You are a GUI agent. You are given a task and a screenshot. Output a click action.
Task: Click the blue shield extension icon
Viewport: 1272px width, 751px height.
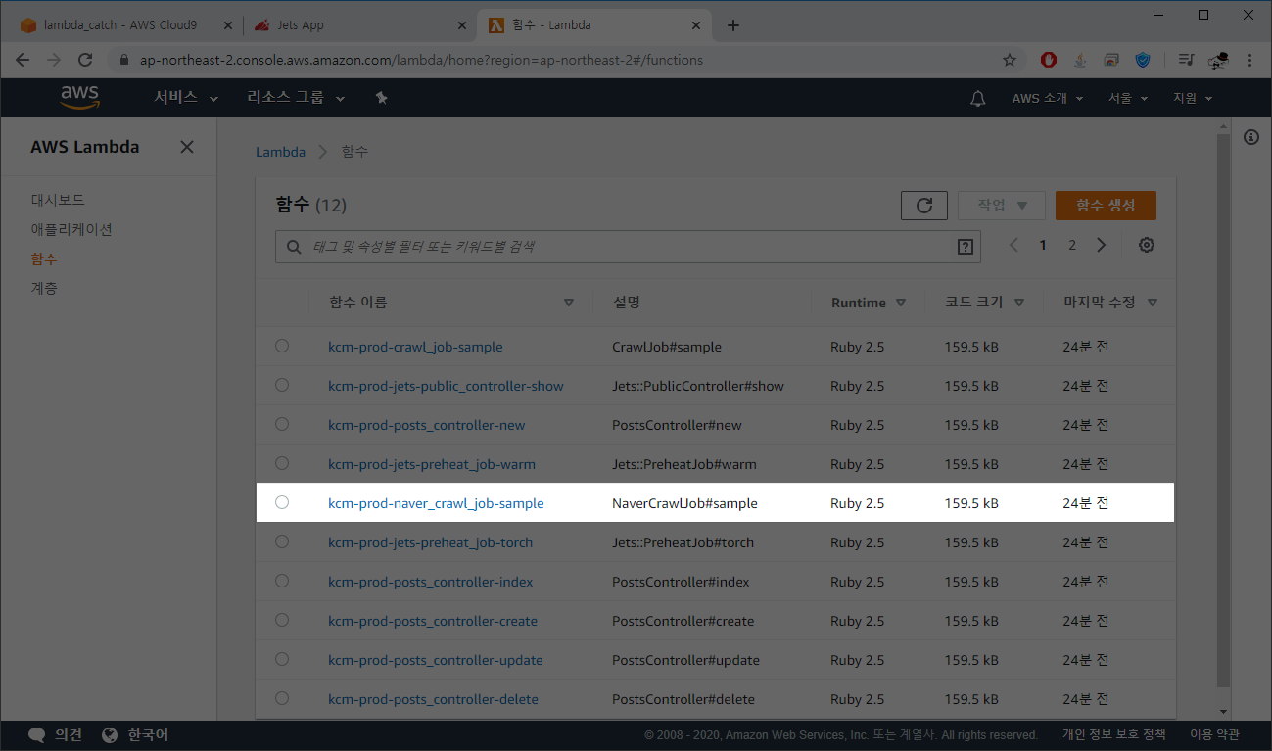pos(1143,60)
